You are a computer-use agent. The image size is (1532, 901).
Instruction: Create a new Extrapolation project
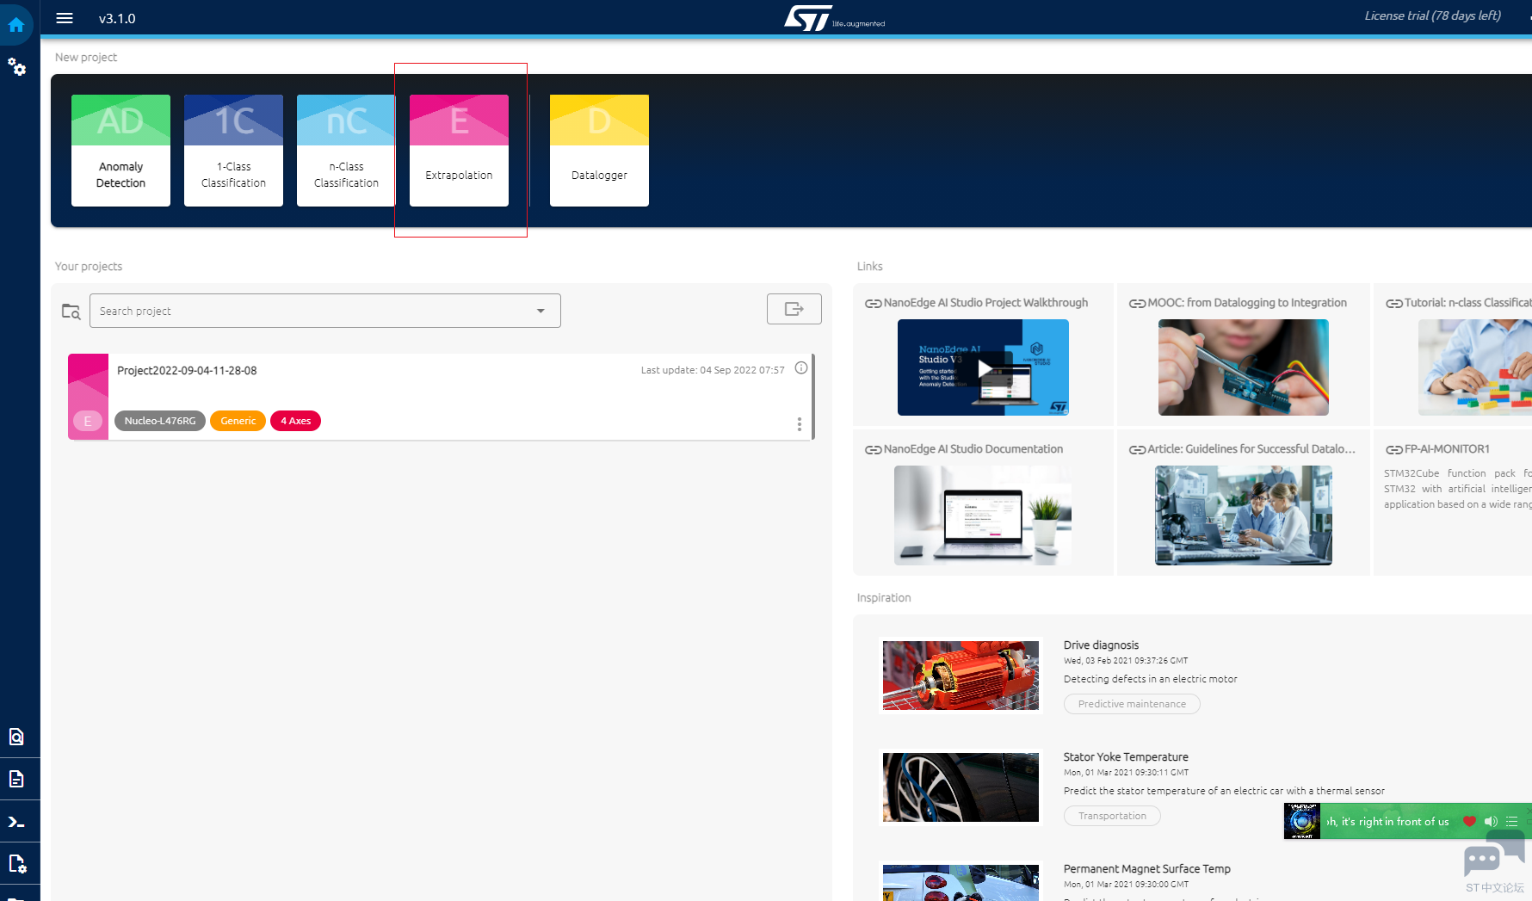coord(459,151)
